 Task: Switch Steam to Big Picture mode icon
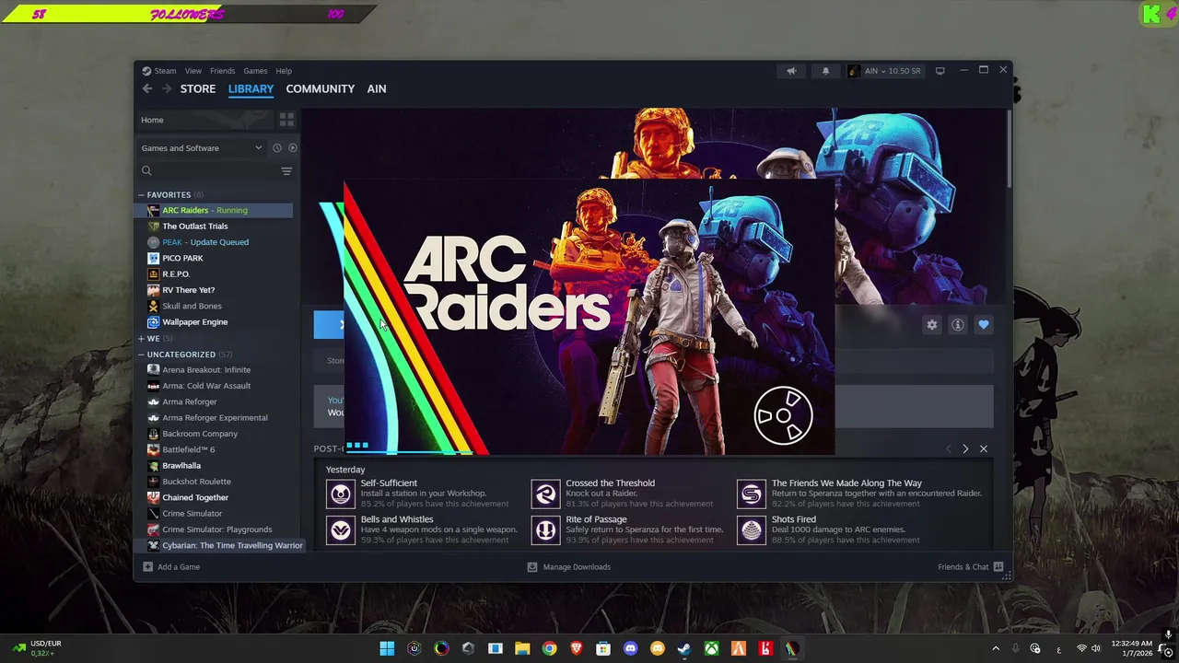pyautogui.click(x=940, y=71)
